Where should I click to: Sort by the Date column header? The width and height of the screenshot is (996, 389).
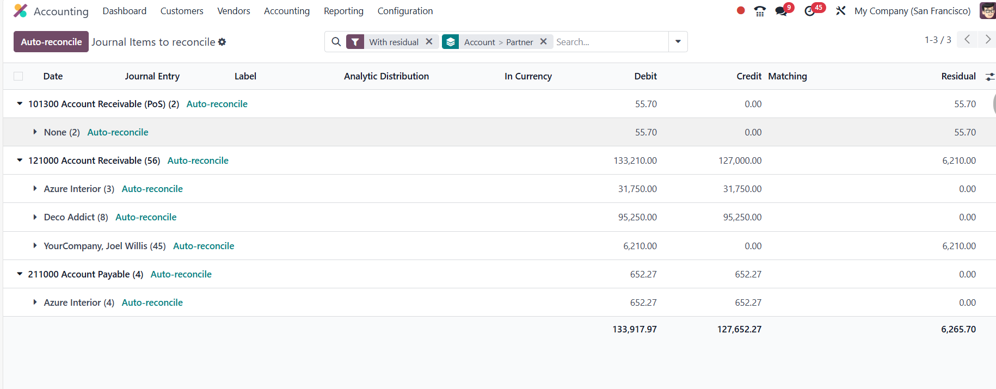[53, 76]
